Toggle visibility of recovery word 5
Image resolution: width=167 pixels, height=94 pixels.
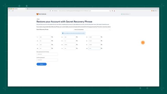click(77, 41)
